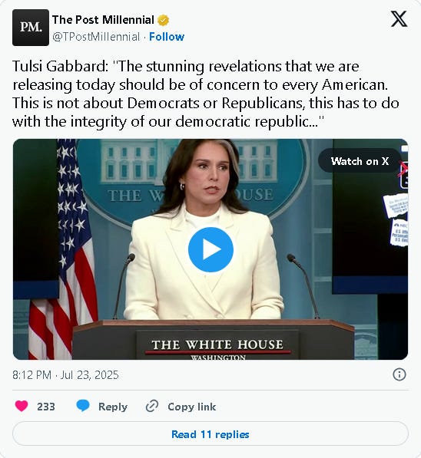The width and height of the screenshot is (421, 458).
Task: Open the video thumbnail with White House podium
Action: (210, 249)
